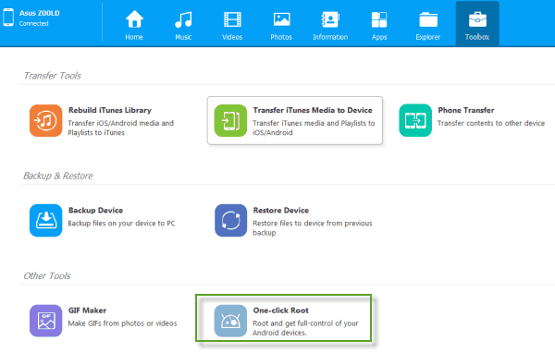Screen dimensions: 555x353
Task: Click the 'Asus Z00LD' device name
Action: pyautogui.click(x=39, y=13)
